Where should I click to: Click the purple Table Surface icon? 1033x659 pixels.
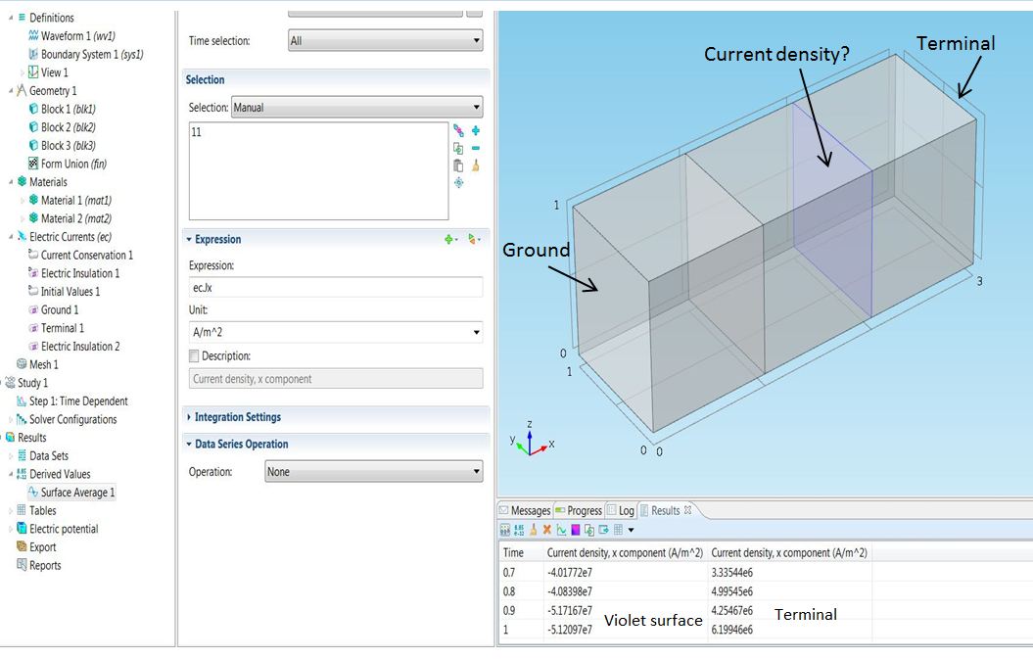[576, 530]
